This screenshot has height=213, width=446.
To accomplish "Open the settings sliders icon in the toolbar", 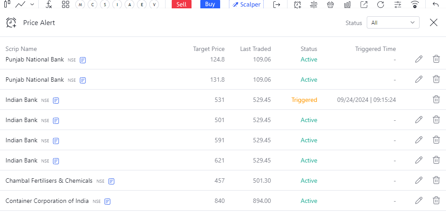I will (x=398, y=4).
